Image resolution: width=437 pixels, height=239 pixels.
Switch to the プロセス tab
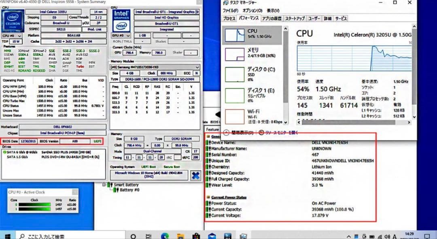point(229,18)
